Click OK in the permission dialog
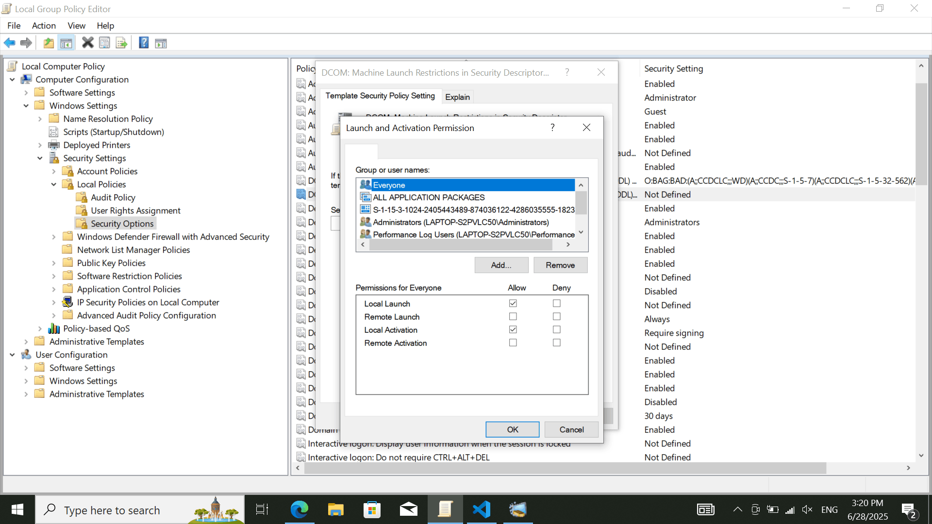This screenshot has width=932, height=524. point(513,429)
